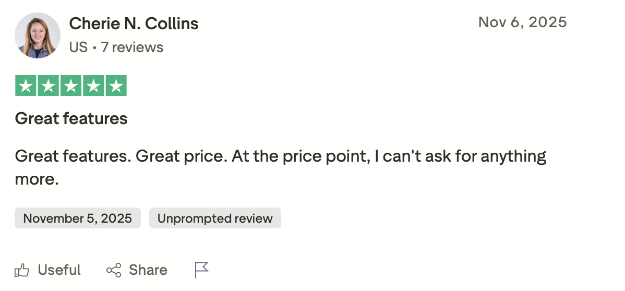Click the fifth green rating star

click(x=116, y=86)
